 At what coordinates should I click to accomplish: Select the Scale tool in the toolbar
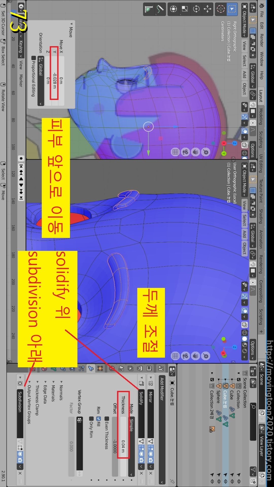tap(185, 9)
